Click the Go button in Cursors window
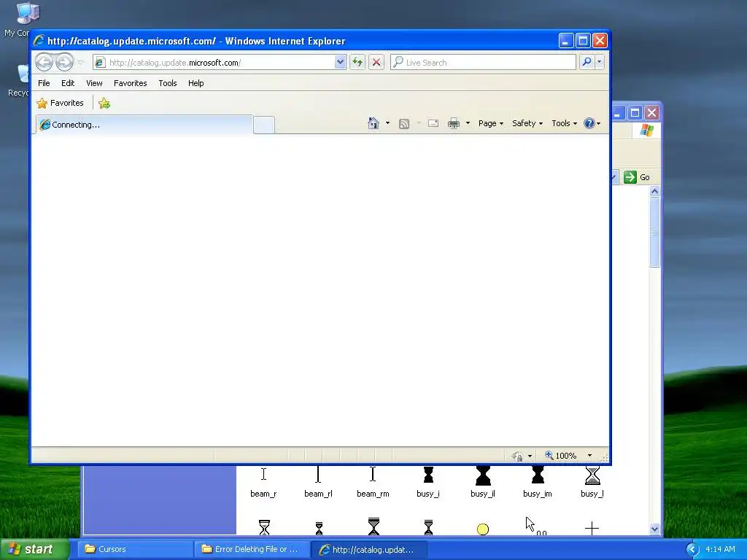747x560 pixels. coord(637,177)
